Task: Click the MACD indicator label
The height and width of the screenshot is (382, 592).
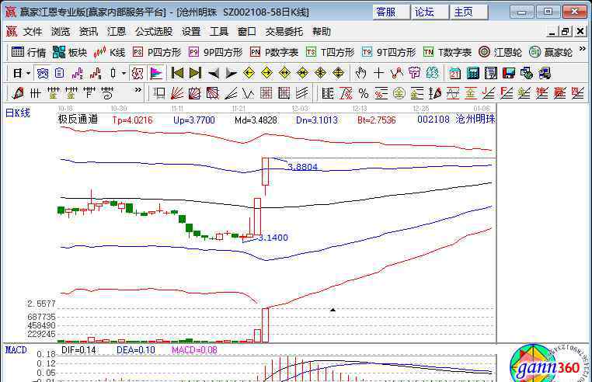Action: (16, 350)
